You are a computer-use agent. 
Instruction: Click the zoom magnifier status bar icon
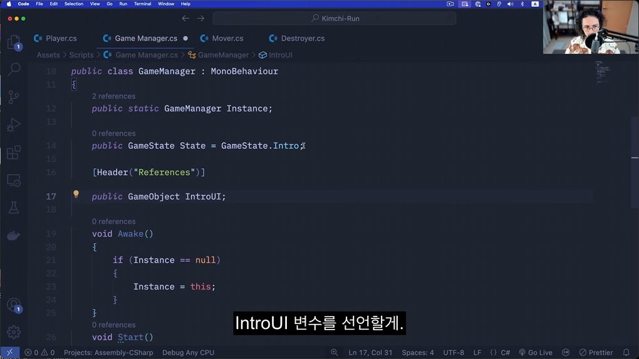tap(334, 353)
